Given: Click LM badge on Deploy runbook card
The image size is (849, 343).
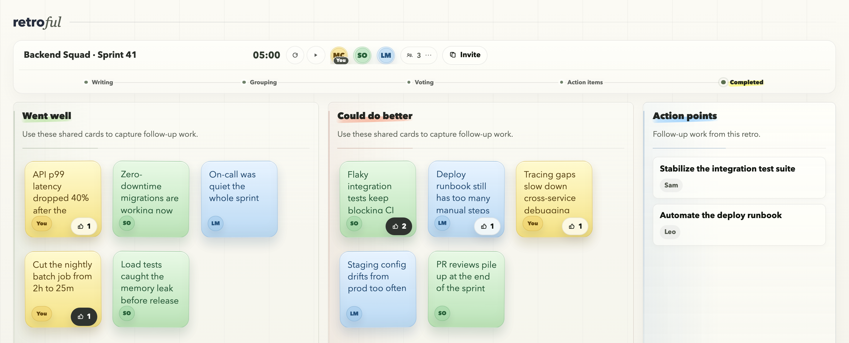Looking at the screenshot, I should coord(442,223).
